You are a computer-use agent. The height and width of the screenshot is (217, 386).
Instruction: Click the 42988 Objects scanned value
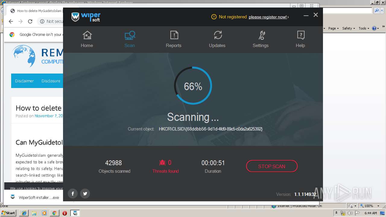113,163
